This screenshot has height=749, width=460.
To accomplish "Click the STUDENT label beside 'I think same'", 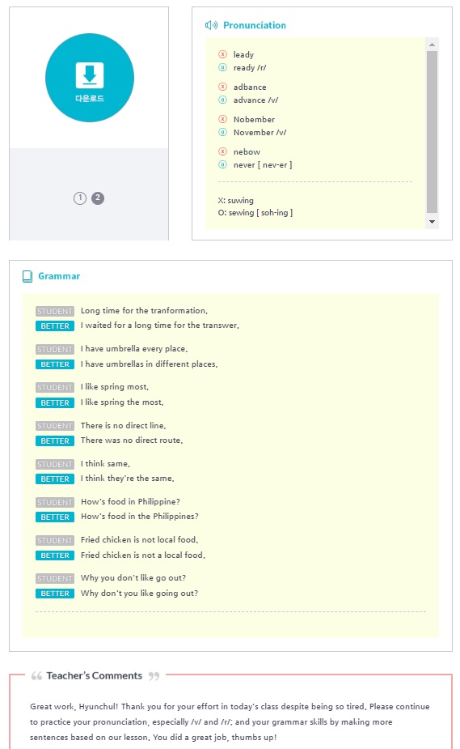I will pyautogui.click(x=55, y=464).
